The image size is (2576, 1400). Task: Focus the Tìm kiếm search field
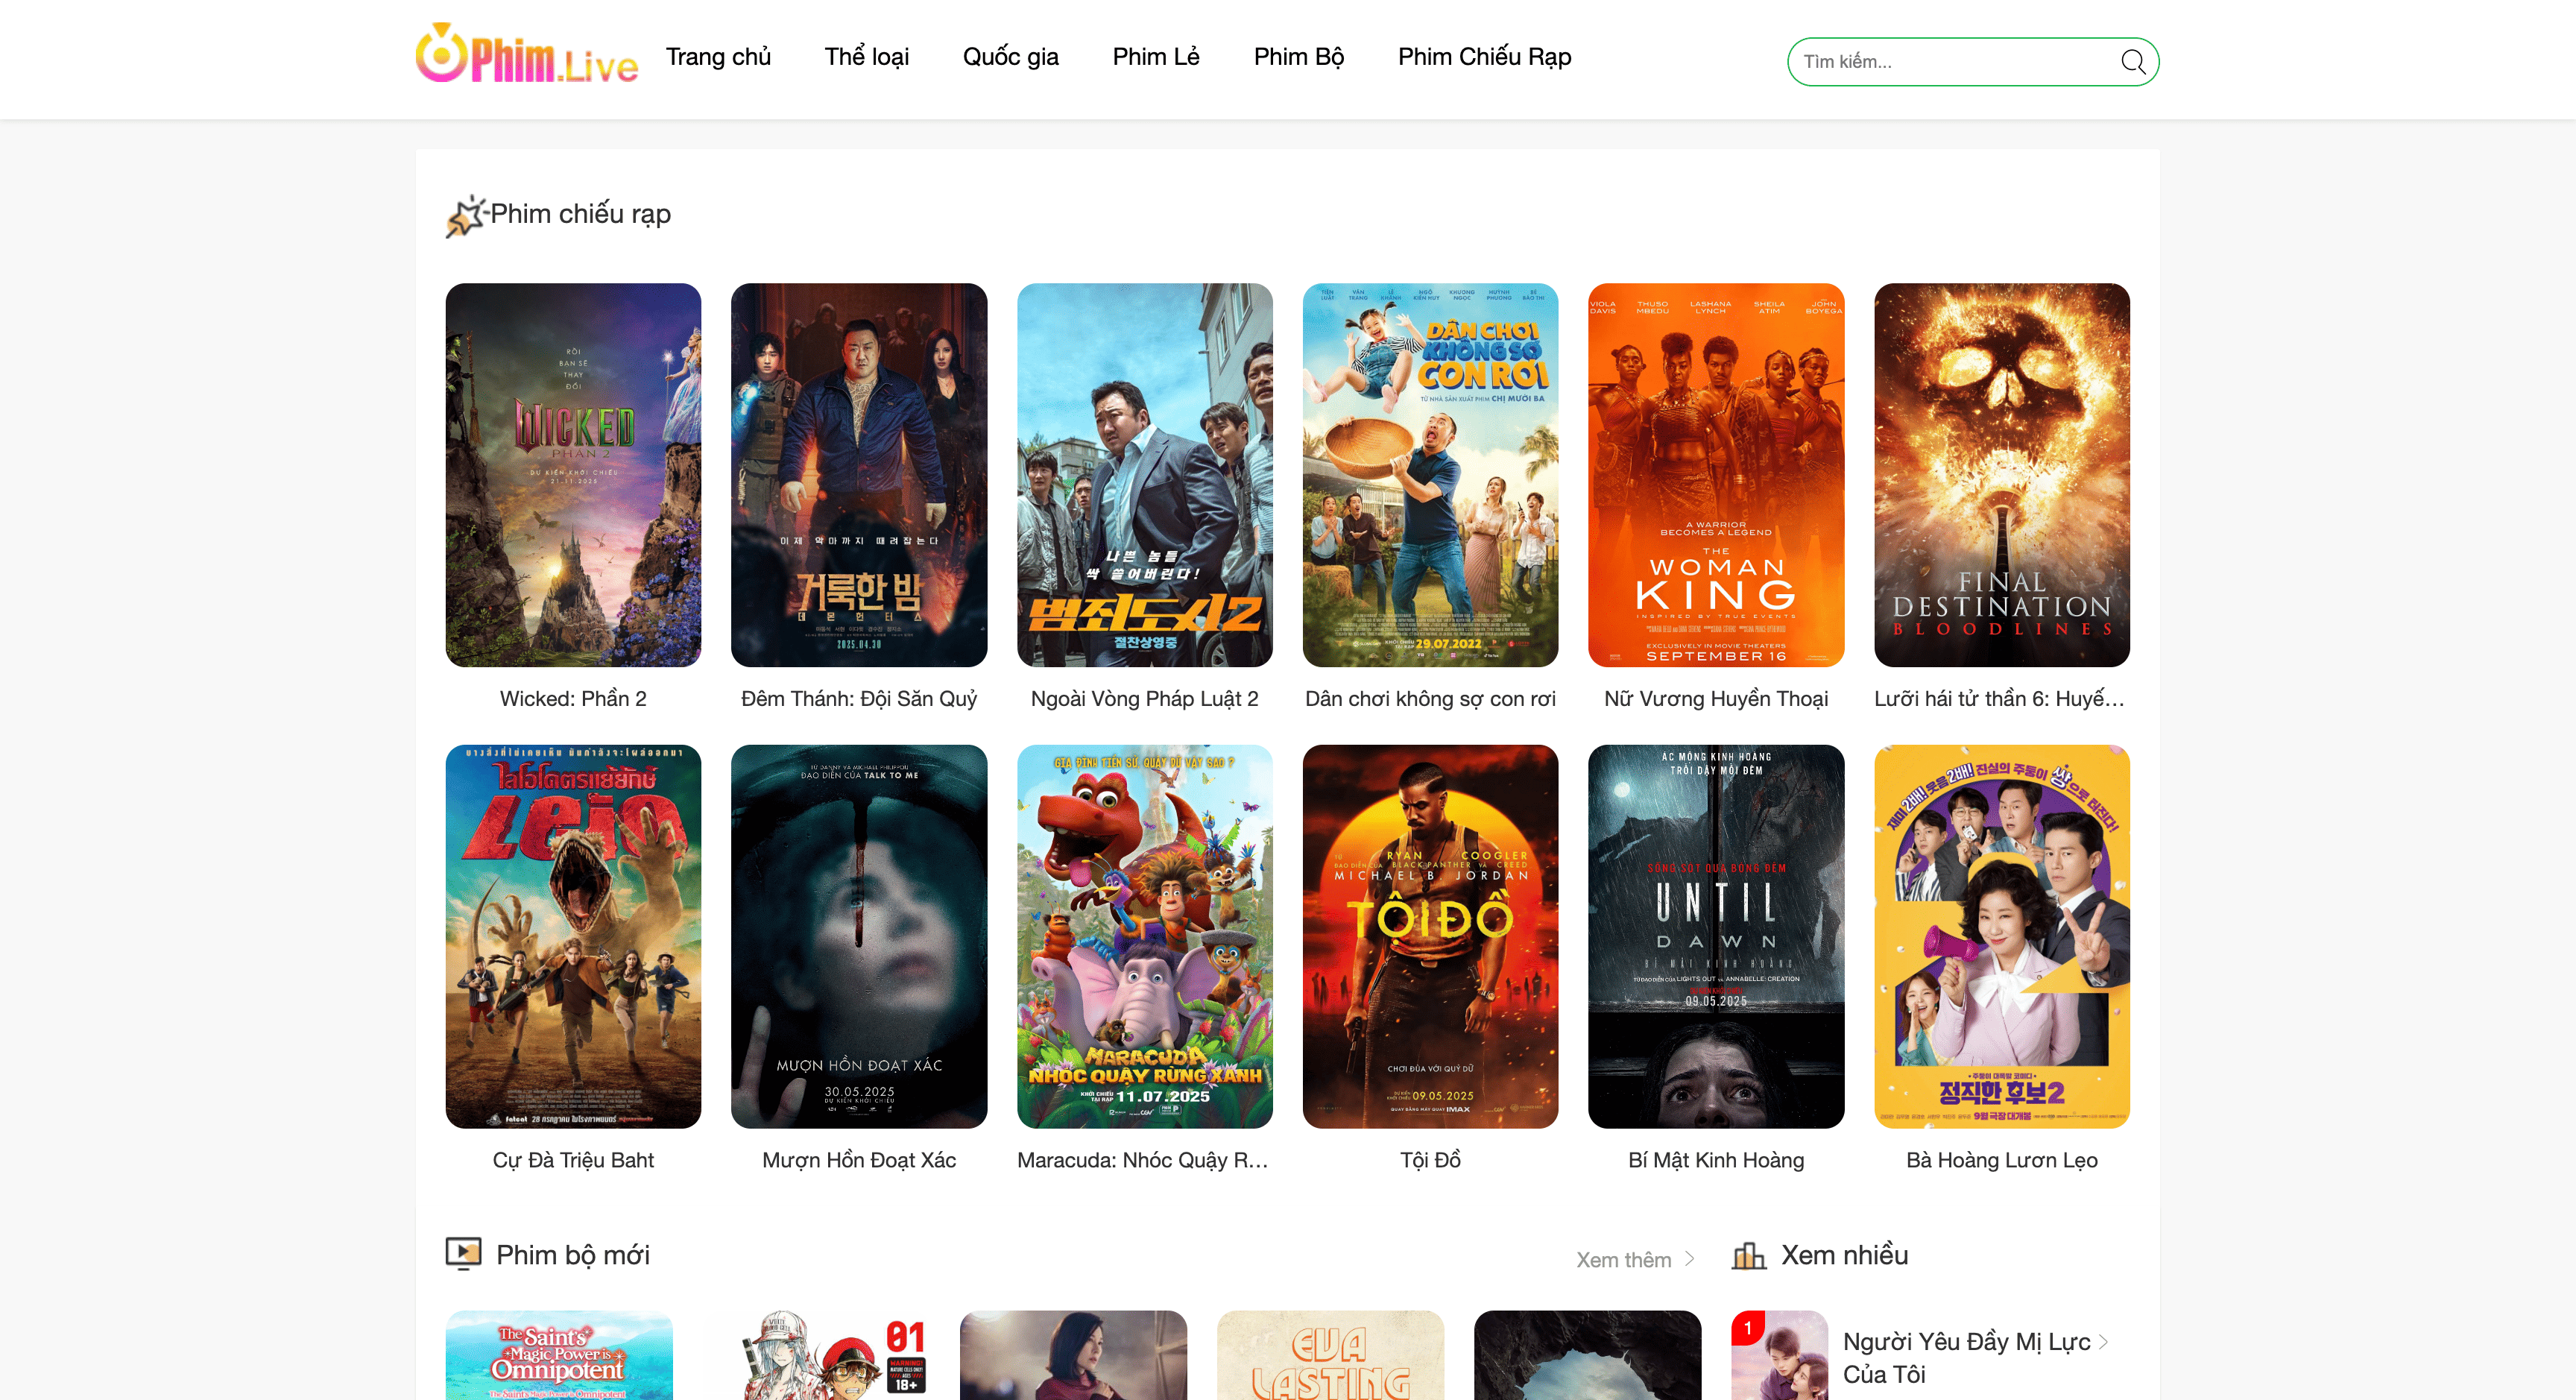point(1950,62)
